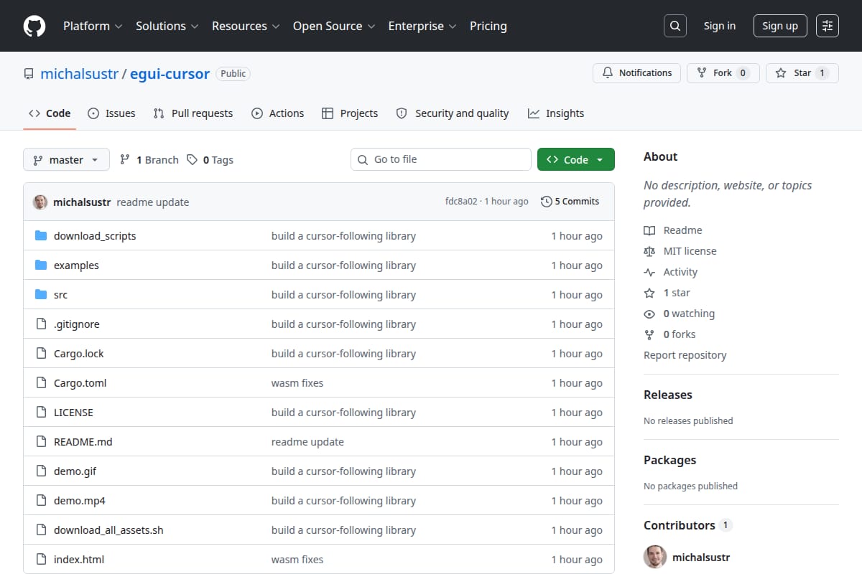Switch to Security and quality tab
Image resolution: width=862 pixels, height=574 pixels.
tap(453, 113)
